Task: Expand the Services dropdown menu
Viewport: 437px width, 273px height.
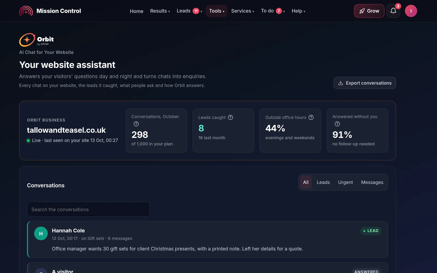Action: [x=243, y=11]
